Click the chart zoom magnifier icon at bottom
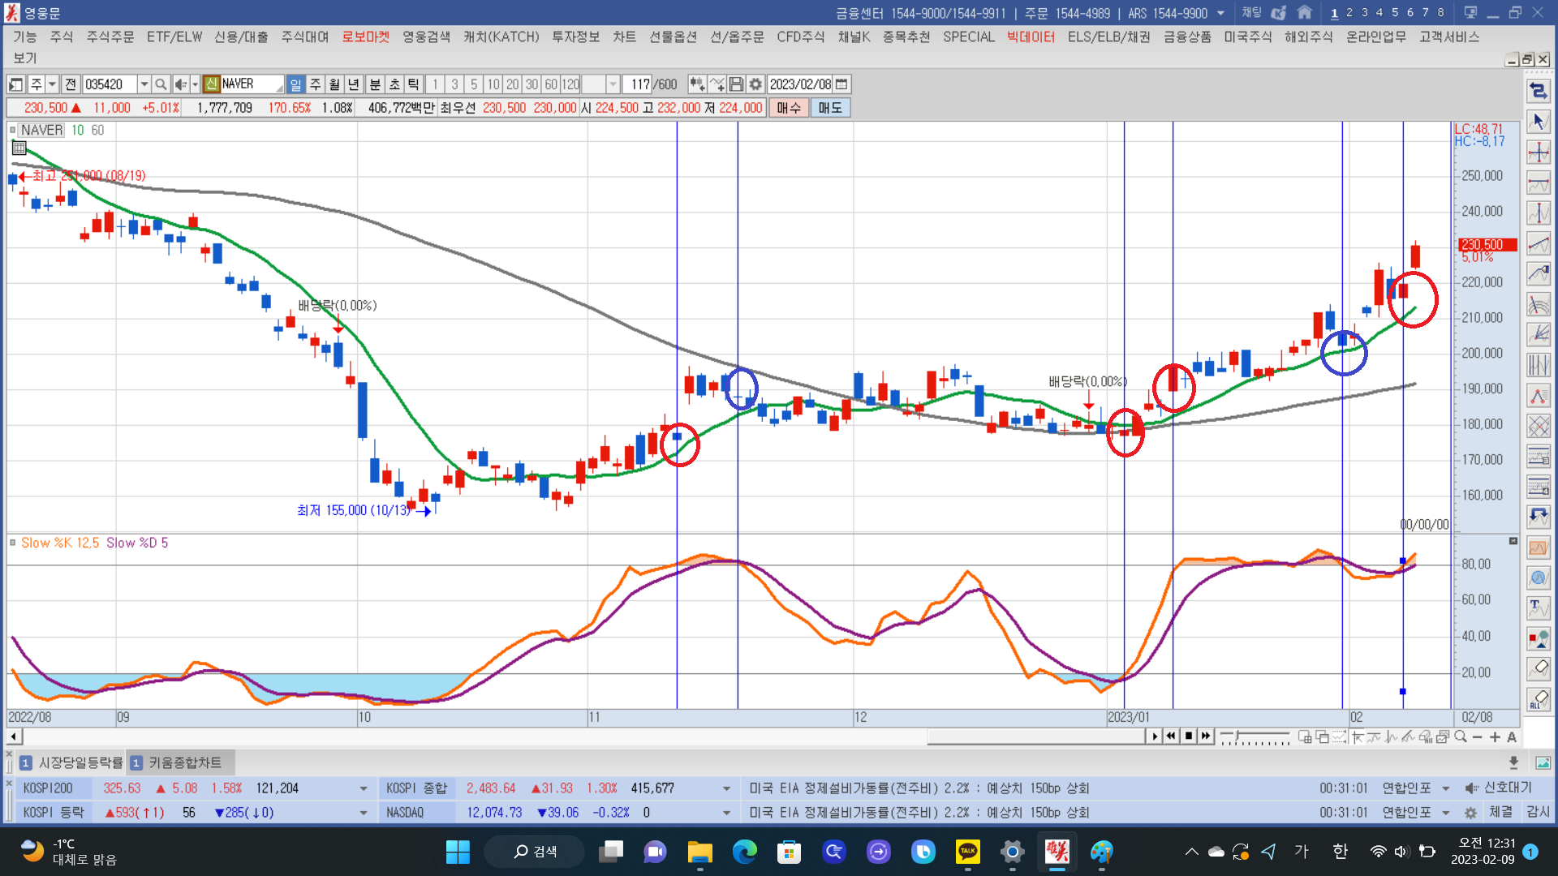Viewport: 1558px width, 876px height. click(x=1461, y=736)
